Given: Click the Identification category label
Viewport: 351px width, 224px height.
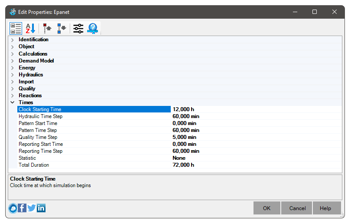Looking at the screenshot, I should click(33, 40).
